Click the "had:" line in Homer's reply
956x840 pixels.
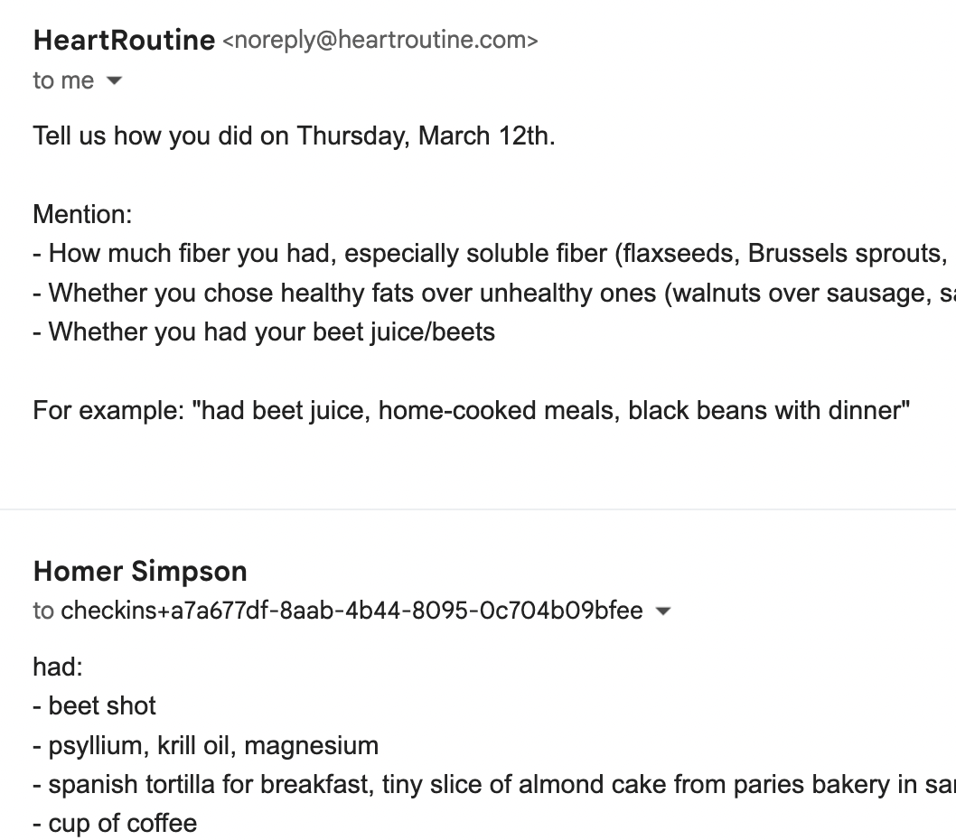pyautogui.click(x=56, y=667)
